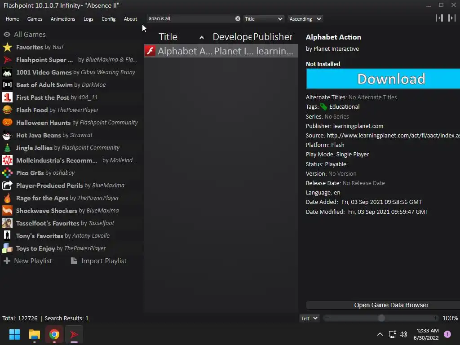Click the First Past the Post icon

point(7,97)
